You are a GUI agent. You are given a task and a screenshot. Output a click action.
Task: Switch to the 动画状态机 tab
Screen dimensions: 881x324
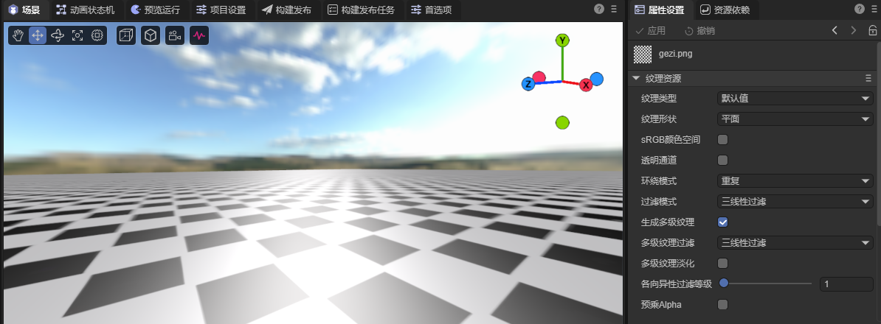click(x=86, y=10)
